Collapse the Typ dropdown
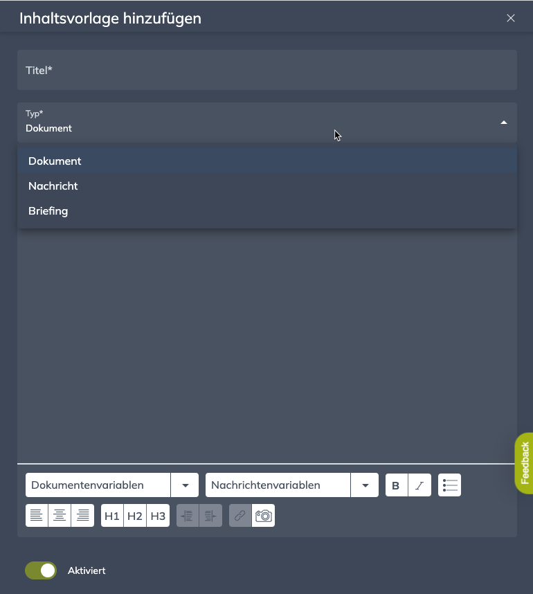This screenshot has height=594, width=533. [503, 123]
